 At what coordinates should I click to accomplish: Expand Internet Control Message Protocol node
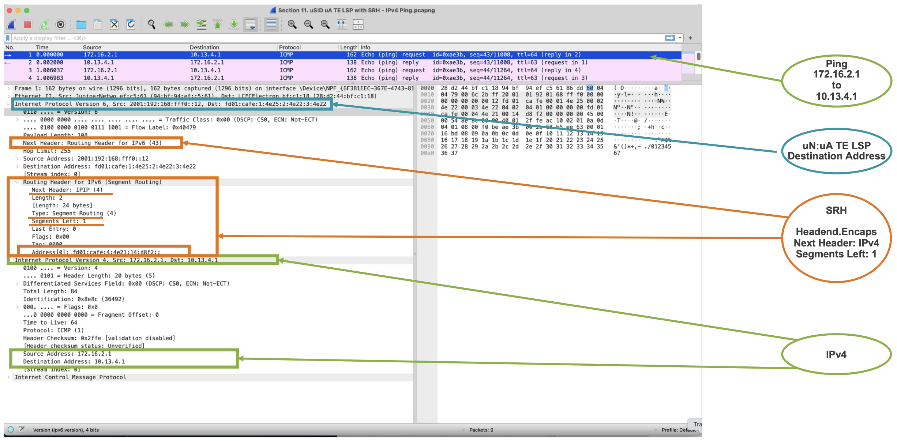pyautogui.click(x=8, y=377)
